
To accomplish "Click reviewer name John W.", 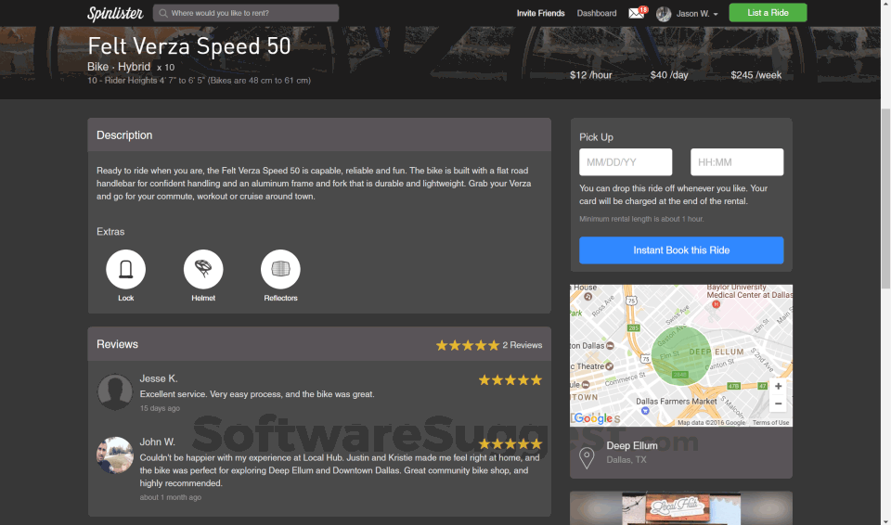I will coord(158,442).
